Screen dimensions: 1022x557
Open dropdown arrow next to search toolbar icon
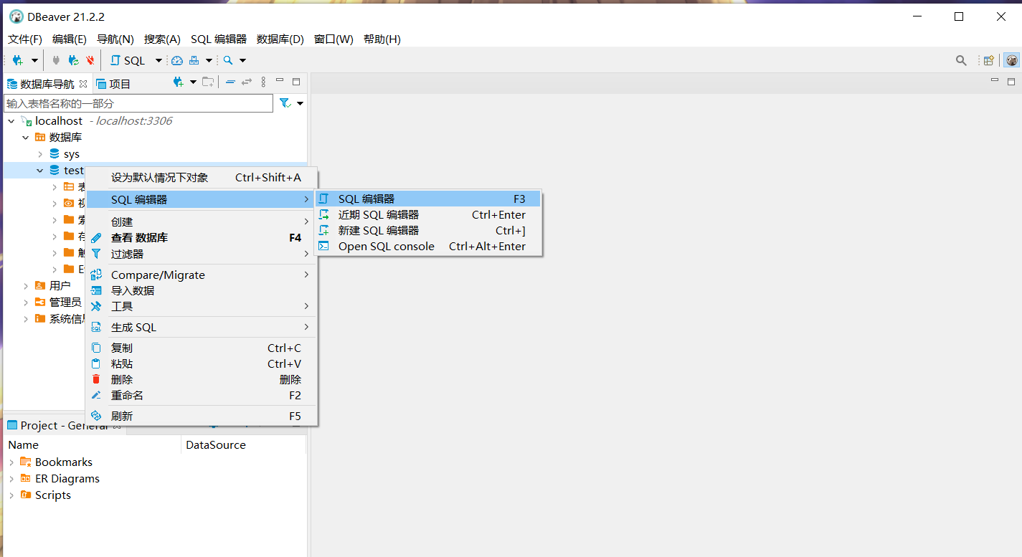pos(242,61)
